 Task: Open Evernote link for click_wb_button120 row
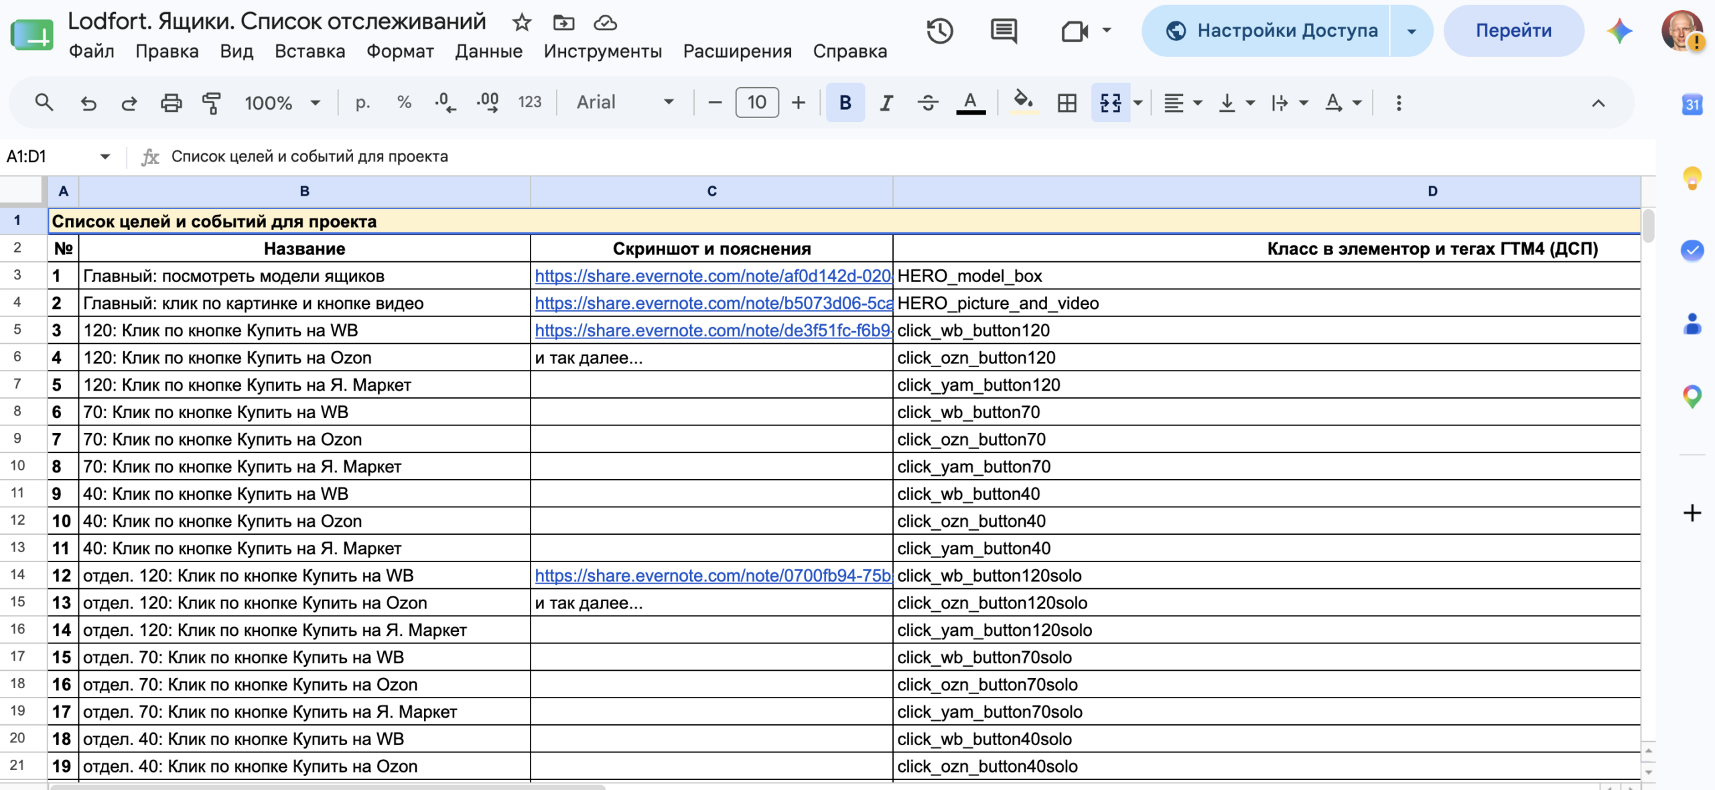pos(713,330)
